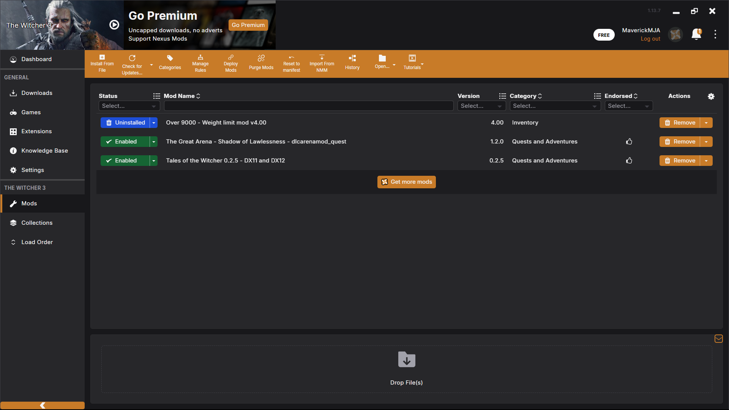
Task: Toggle group-by icon next to Category
Action: pos(502,96)
